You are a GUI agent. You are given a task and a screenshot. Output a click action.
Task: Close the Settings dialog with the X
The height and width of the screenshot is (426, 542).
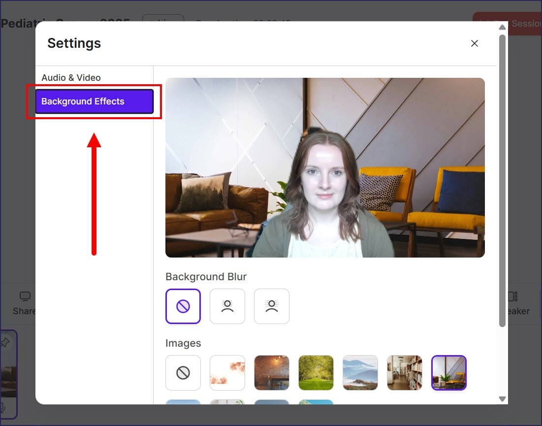point(475,43)
